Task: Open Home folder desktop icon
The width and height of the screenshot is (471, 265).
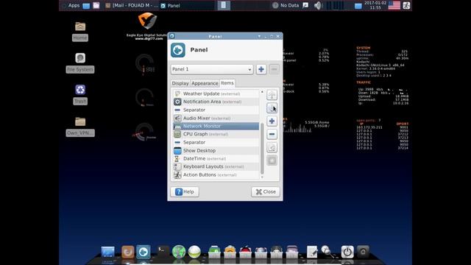Action: (80, 31)
